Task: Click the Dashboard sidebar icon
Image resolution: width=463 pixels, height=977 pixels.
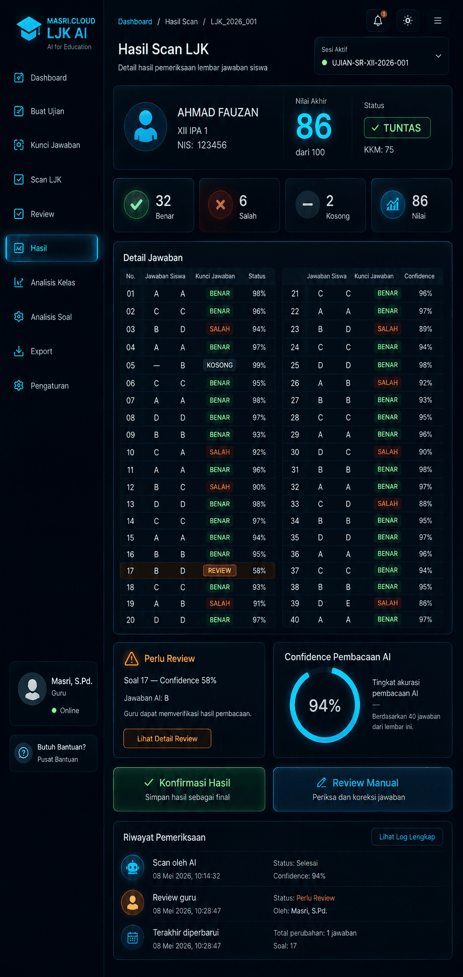Action: point(19,77)
